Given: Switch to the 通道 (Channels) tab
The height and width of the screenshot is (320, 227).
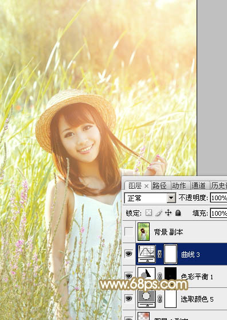Looking at the screenshot, I should (198, 185).
